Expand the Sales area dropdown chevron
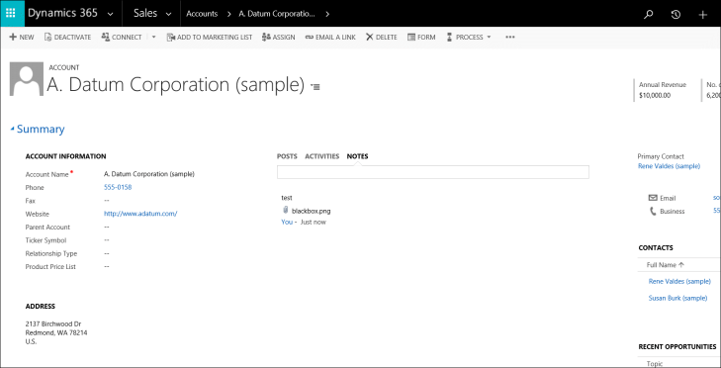721x368 pixels. tap(168, 14)
